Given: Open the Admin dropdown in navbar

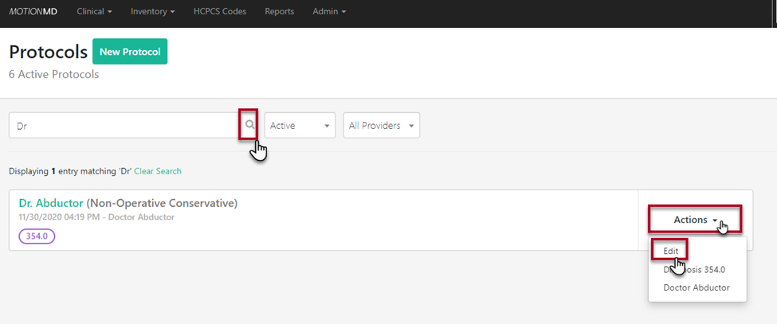Looking at the screenshot, I should click(x=329, y=12).
